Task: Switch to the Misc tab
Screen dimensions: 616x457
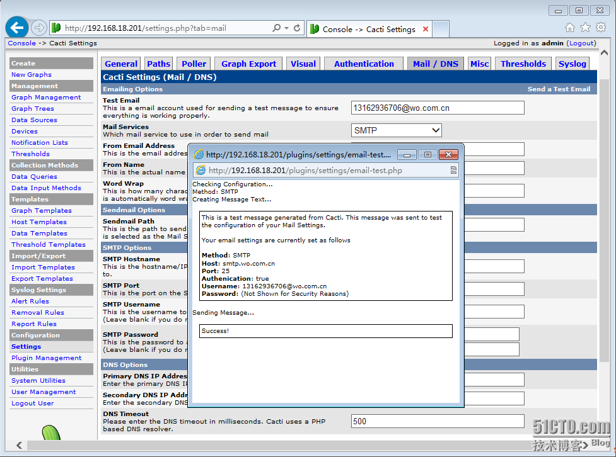Action: pos(479,64)
